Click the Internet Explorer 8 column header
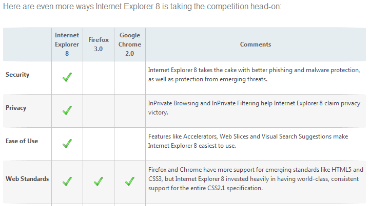Viewport: 370px width, 206px height. tap(67, 44)
